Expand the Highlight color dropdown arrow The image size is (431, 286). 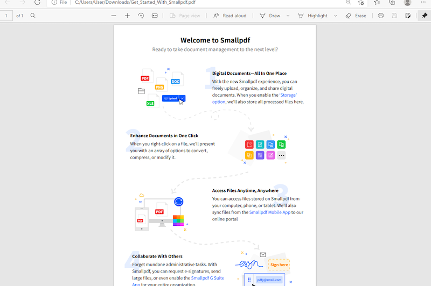335,16
